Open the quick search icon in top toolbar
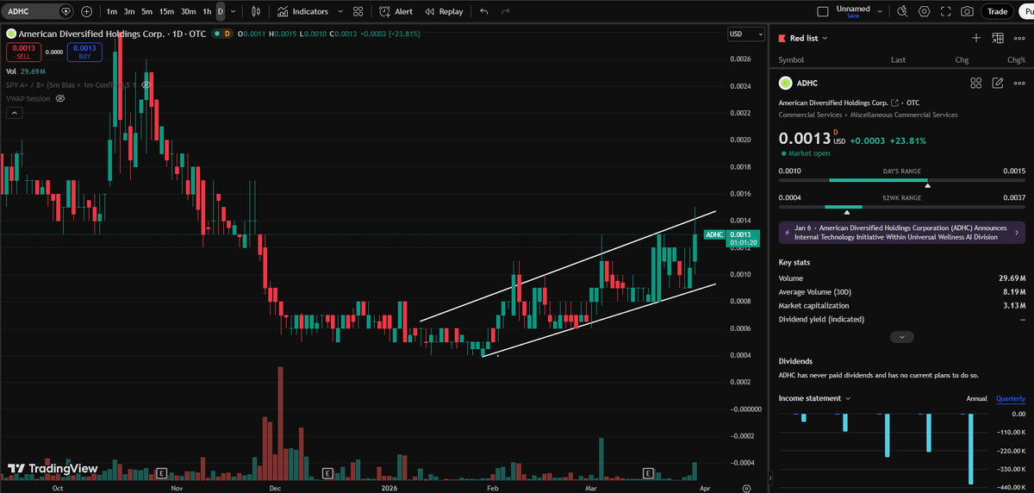The width and height of the screenshot is (1034, 493). click(x=902, y=11)
